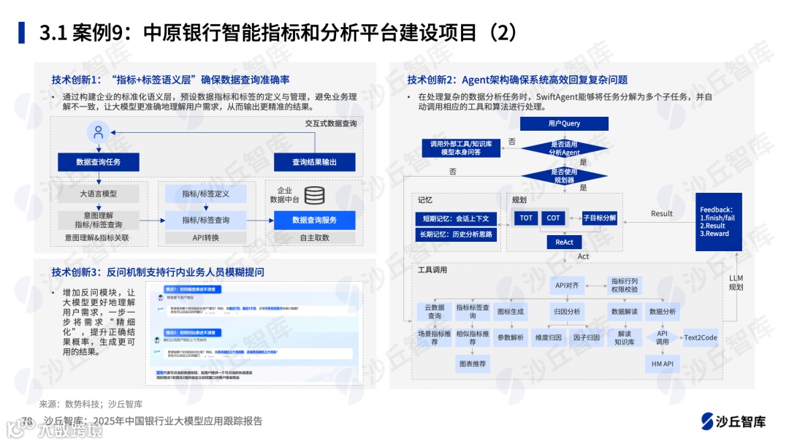Viewport: 789px width, 444px height.
Task: Click the HM API box
Action: 663,364
